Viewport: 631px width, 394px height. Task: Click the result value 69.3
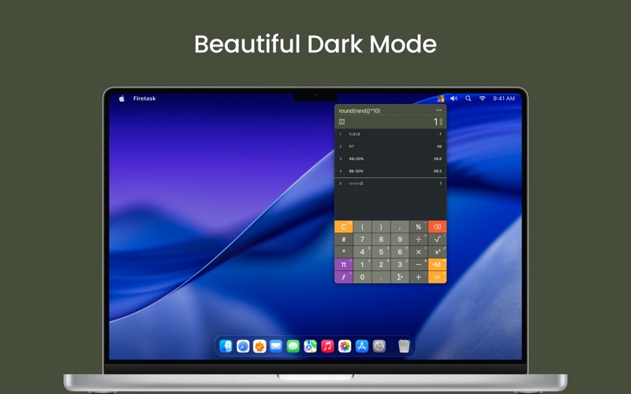pyautogui.click(x=438, y=171)
